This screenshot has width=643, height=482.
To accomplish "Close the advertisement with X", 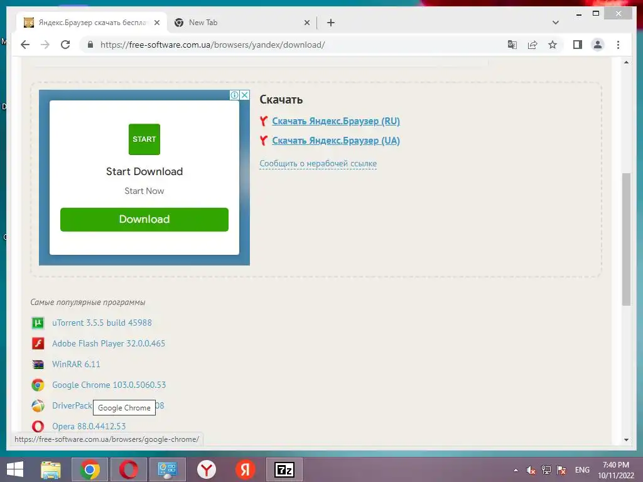I will [x=244, y=95].
